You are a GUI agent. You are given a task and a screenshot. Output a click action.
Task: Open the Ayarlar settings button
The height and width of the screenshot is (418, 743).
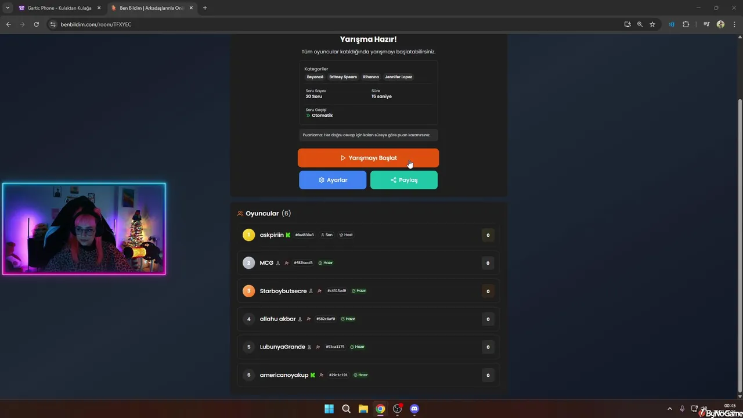pyautogui.click(x=333, y=180)
